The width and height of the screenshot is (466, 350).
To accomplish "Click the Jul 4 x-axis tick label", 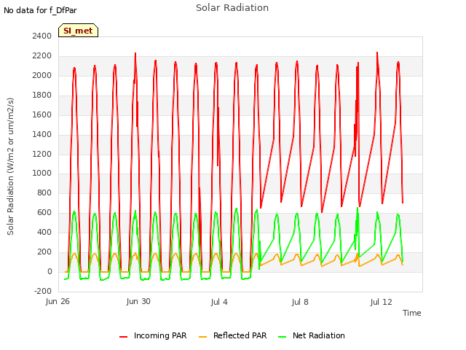I will pos(219,302).
